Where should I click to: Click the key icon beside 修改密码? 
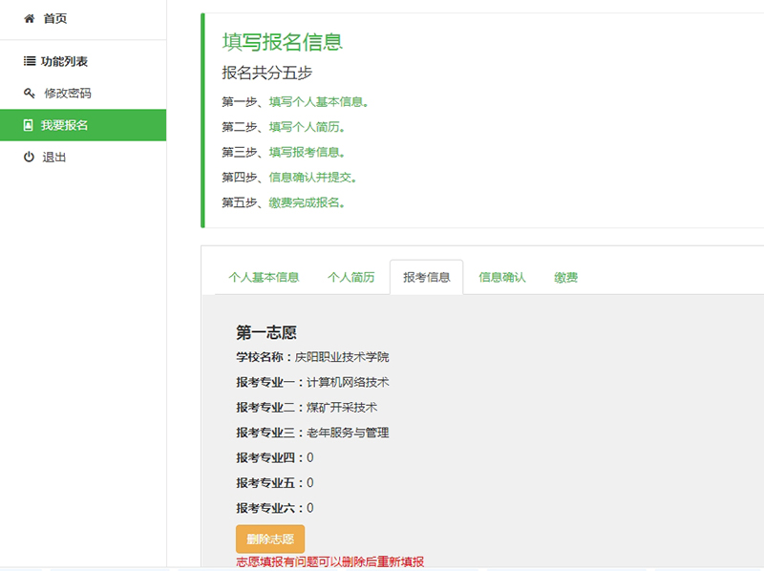(30, 93)
